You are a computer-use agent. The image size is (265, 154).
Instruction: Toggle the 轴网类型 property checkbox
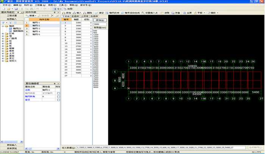[x=58, y=93]
